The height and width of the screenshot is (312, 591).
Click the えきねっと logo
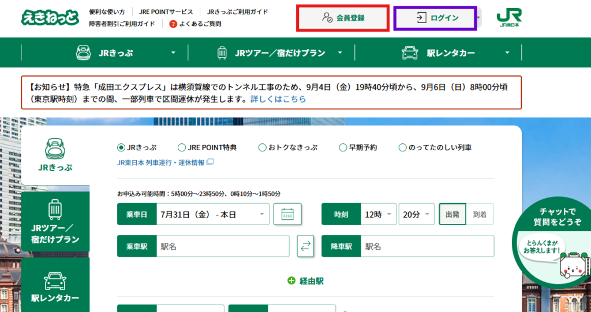[x=50, y=17]
